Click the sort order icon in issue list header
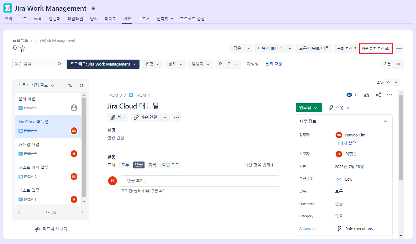 pos(70,85)
